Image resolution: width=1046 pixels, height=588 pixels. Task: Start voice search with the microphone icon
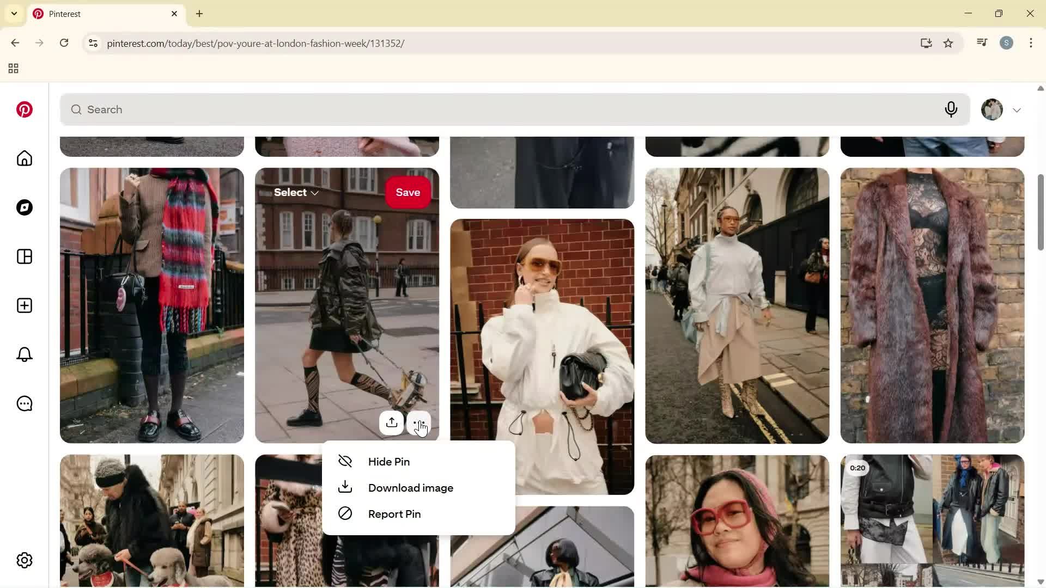pos(951,109)
